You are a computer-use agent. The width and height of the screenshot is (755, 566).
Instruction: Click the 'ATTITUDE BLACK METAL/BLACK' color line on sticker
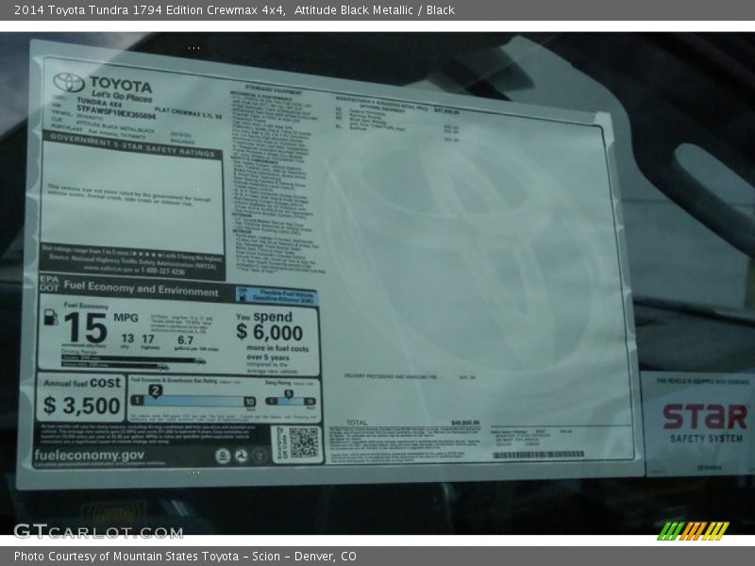tap(115, 126)
